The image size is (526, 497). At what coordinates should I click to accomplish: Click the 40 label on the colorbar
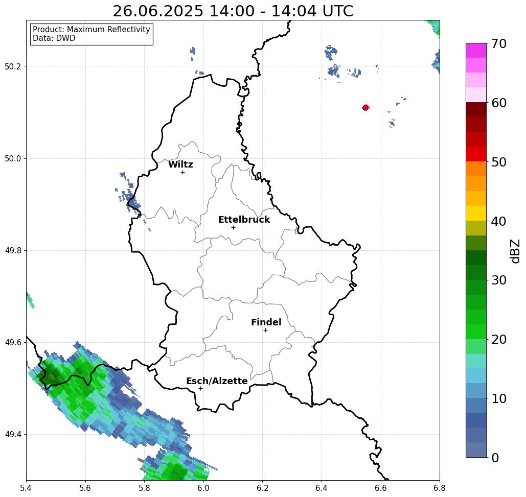[x=499, y=221]
